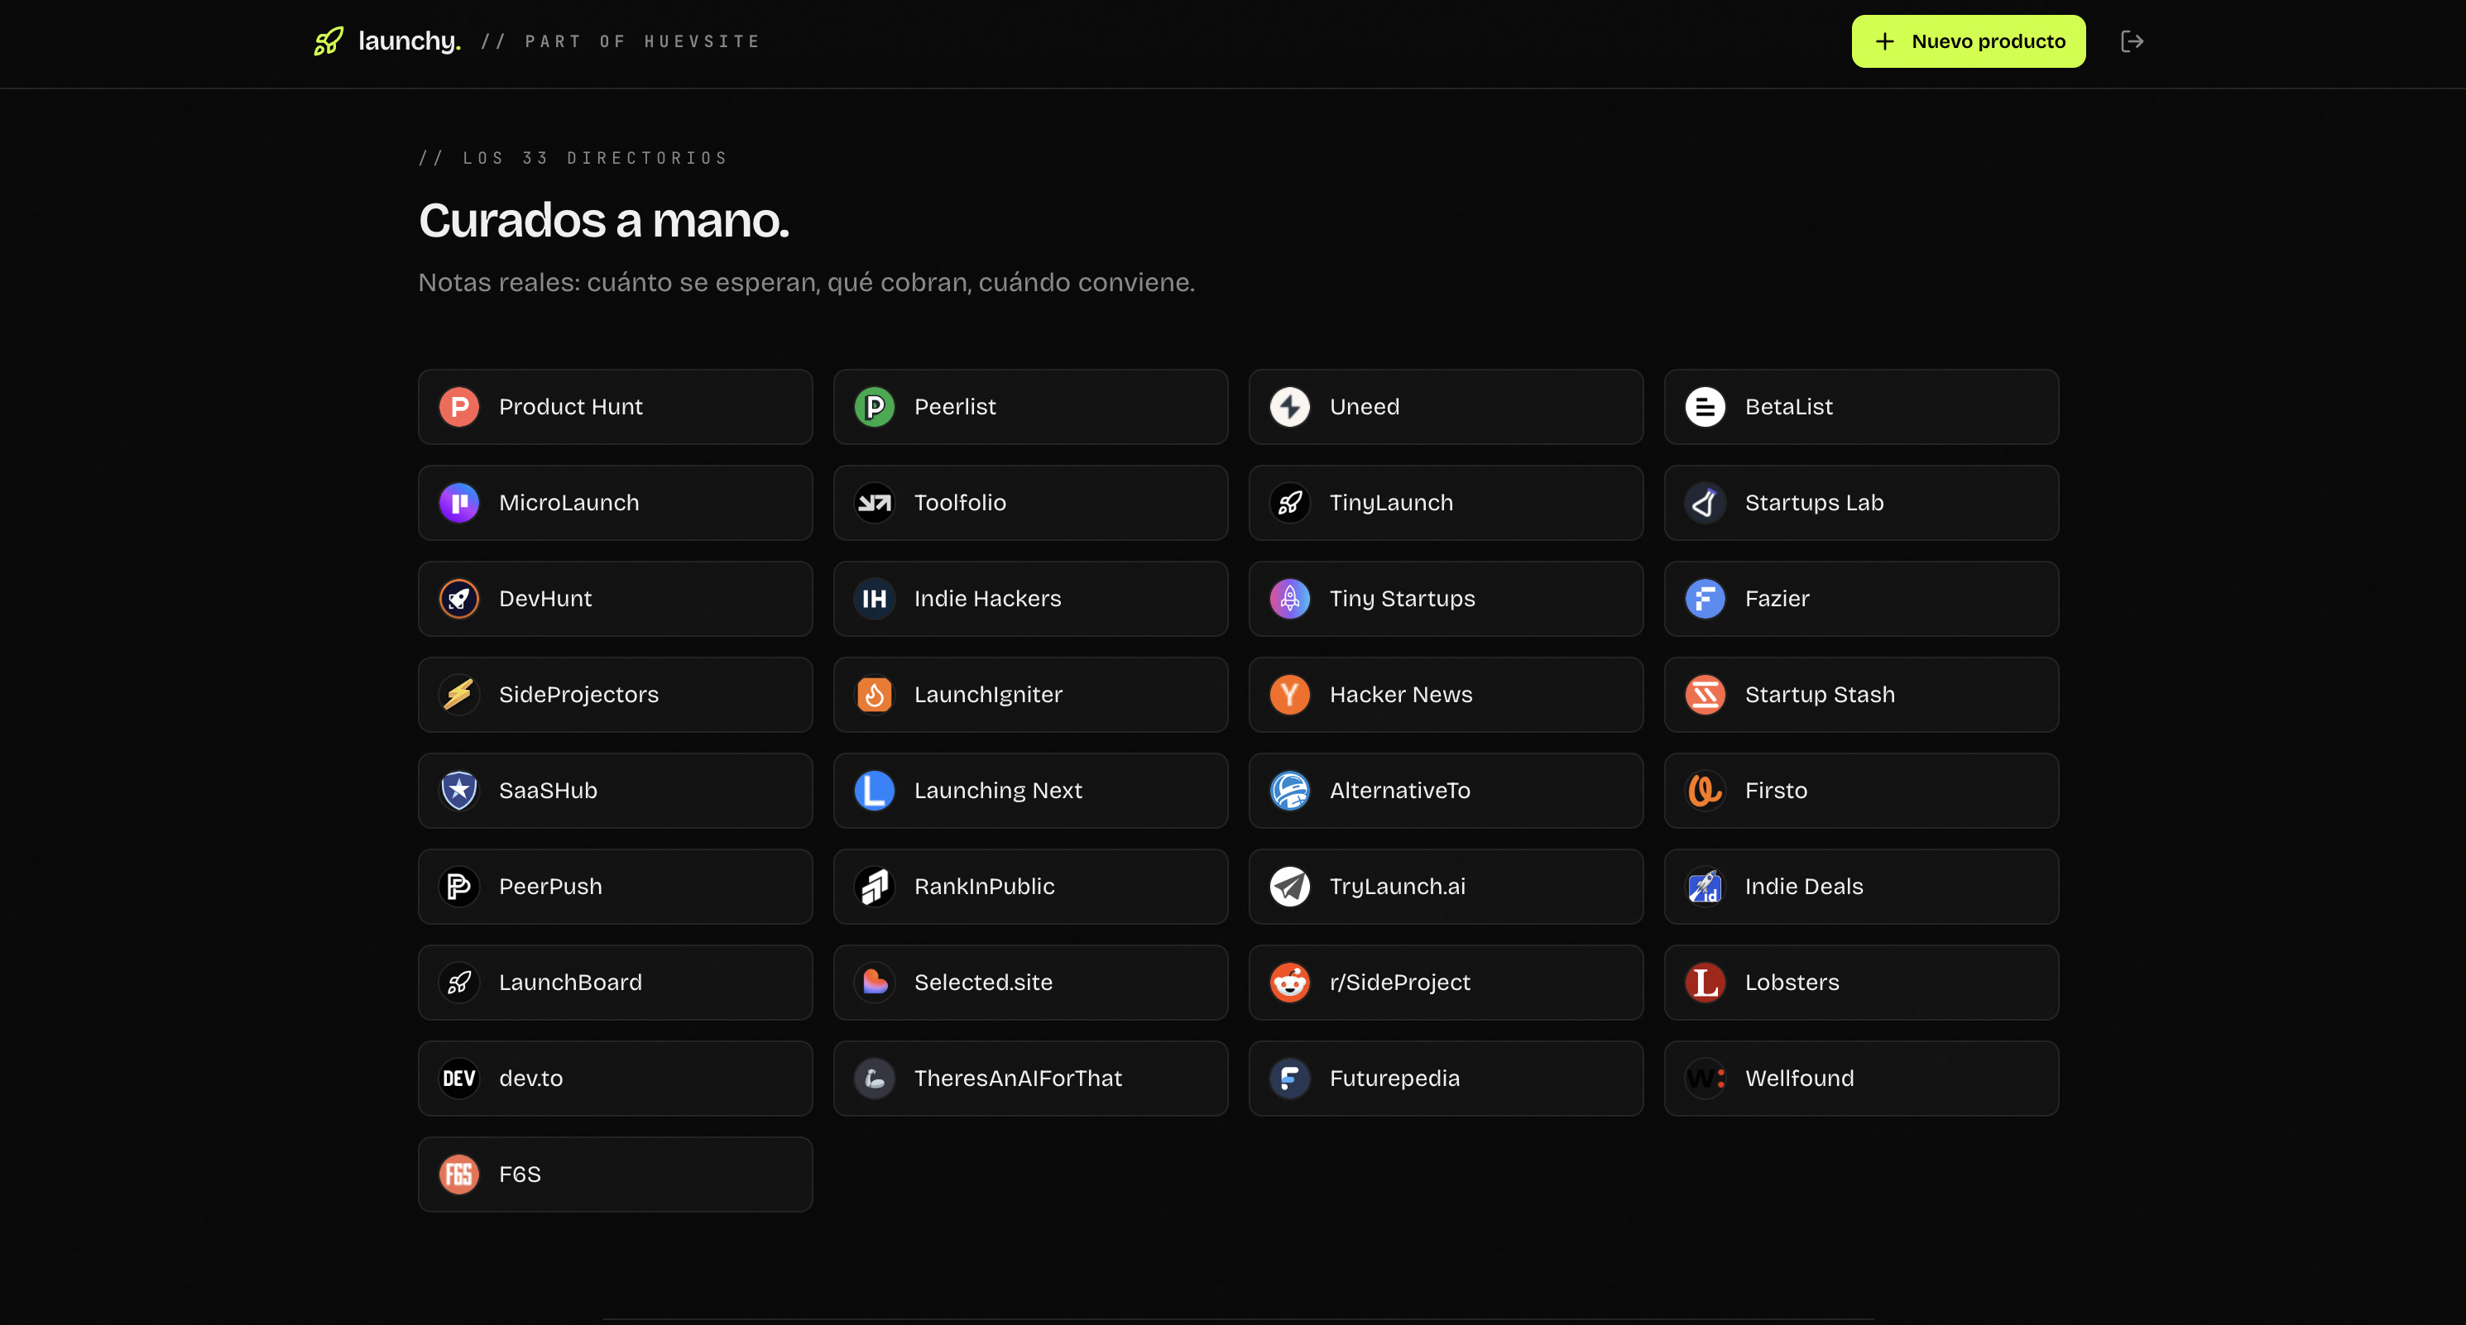The image size is (2466, 1325).
Task: Open the Tiny Startups directory name
Action: click(1403, 599)
